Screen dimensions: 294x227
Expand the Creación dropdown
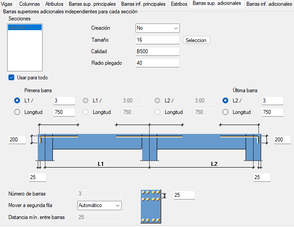(x=157, y=28)
